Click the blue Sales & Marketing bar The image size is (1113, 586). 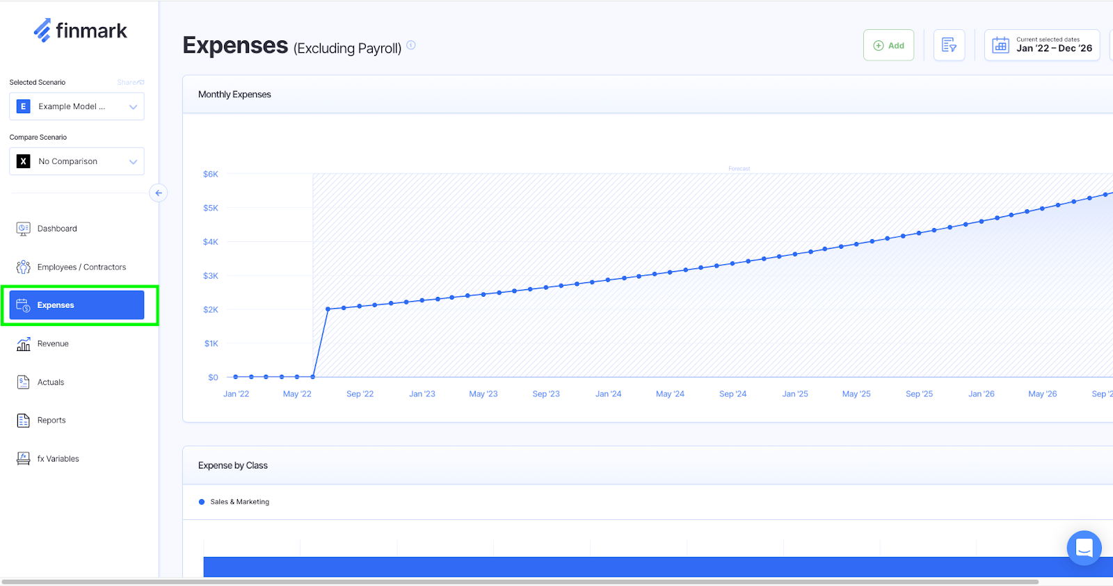626,567
